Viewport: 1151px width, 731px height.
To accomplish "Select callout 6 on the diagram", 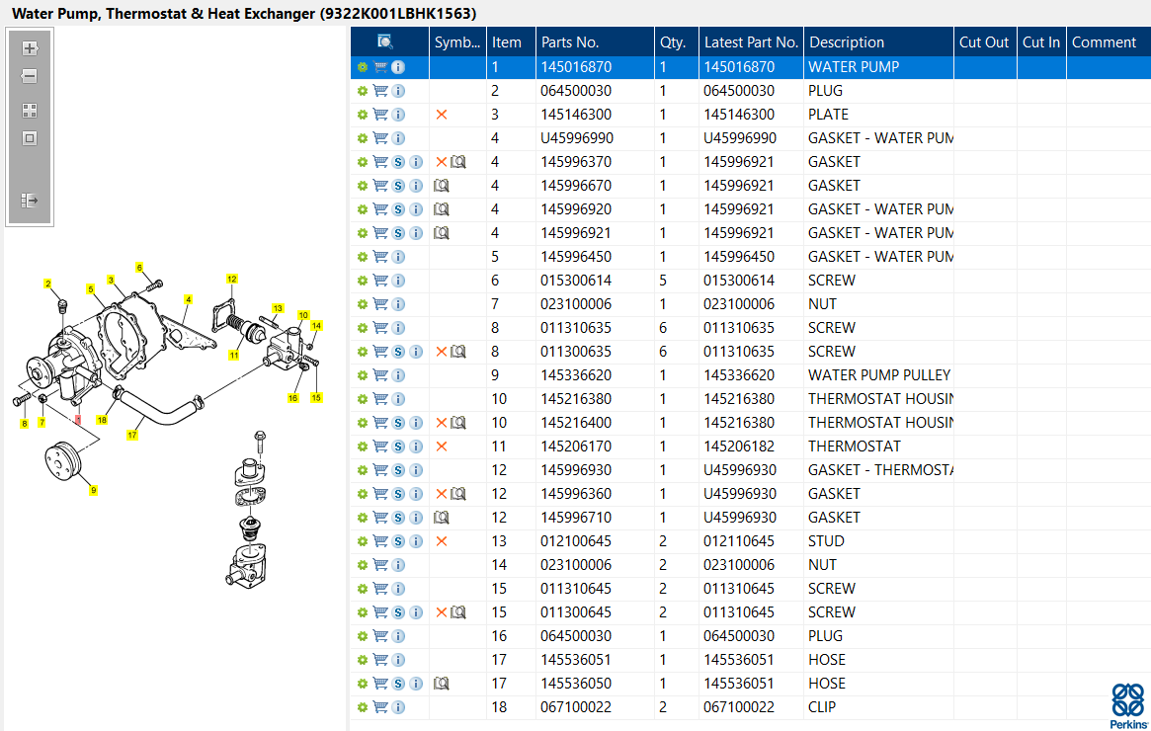I will (x=139, y=267).
